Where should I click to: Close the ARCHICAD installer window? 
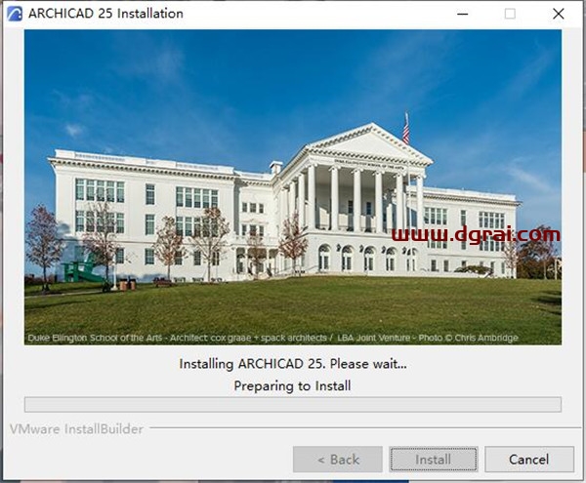558,14
